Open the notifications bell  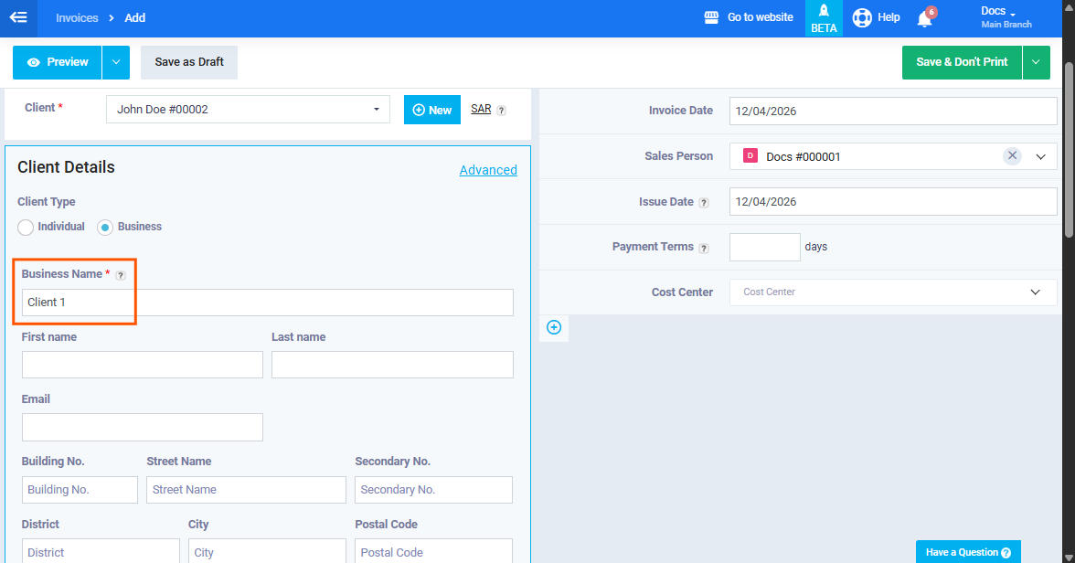(924, 18)
